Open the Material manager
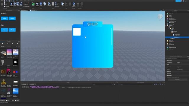The height and width of the screenshot is (106, 189). (49, 4)
